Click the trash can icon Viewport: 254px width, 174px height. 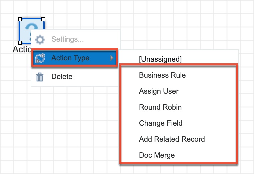(40, 77)
